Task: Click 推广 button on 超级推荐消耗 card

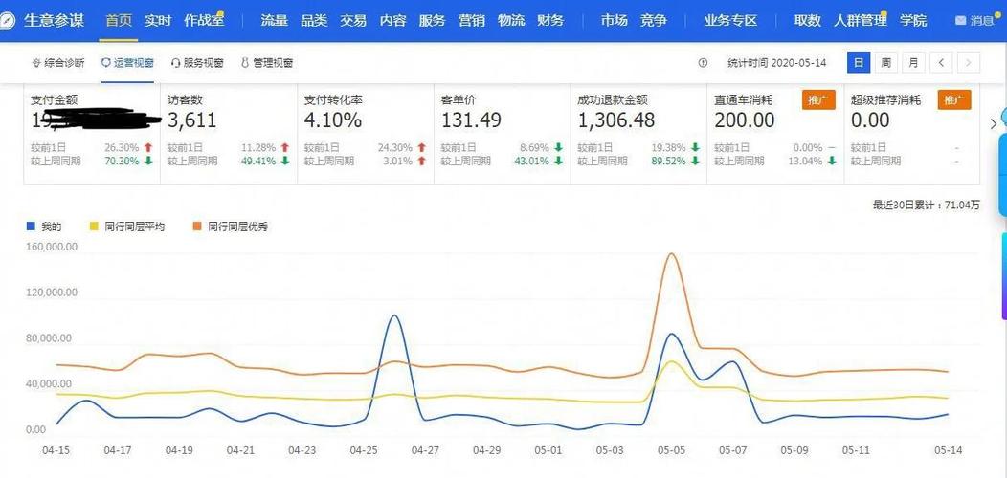Action: 954,100
